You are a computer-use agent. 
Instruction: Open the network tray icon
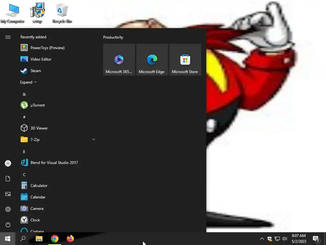[277, 239]
